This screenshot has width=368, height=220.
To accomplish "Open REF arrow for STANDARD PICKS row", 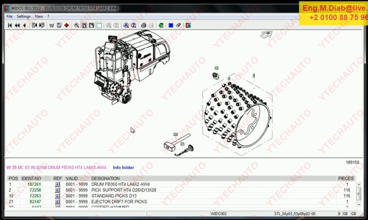I will [57, 196].
